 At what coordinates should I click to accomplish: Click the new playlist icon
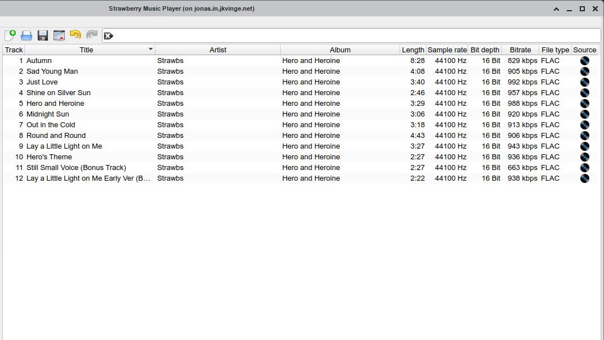click(10, 35)
